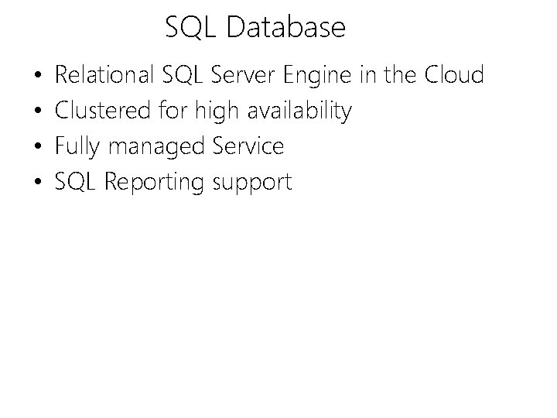The width and height of the screenshot is (557, 418).
Task: Select the Clustered for high availability line
Action: click(203, 111)
